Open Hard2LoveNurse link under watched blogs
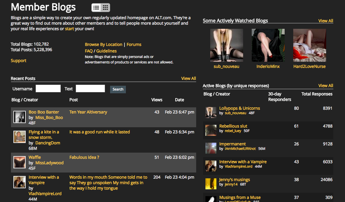The width and height of the screenshot is (345, 202). click(x=310, y=67)
